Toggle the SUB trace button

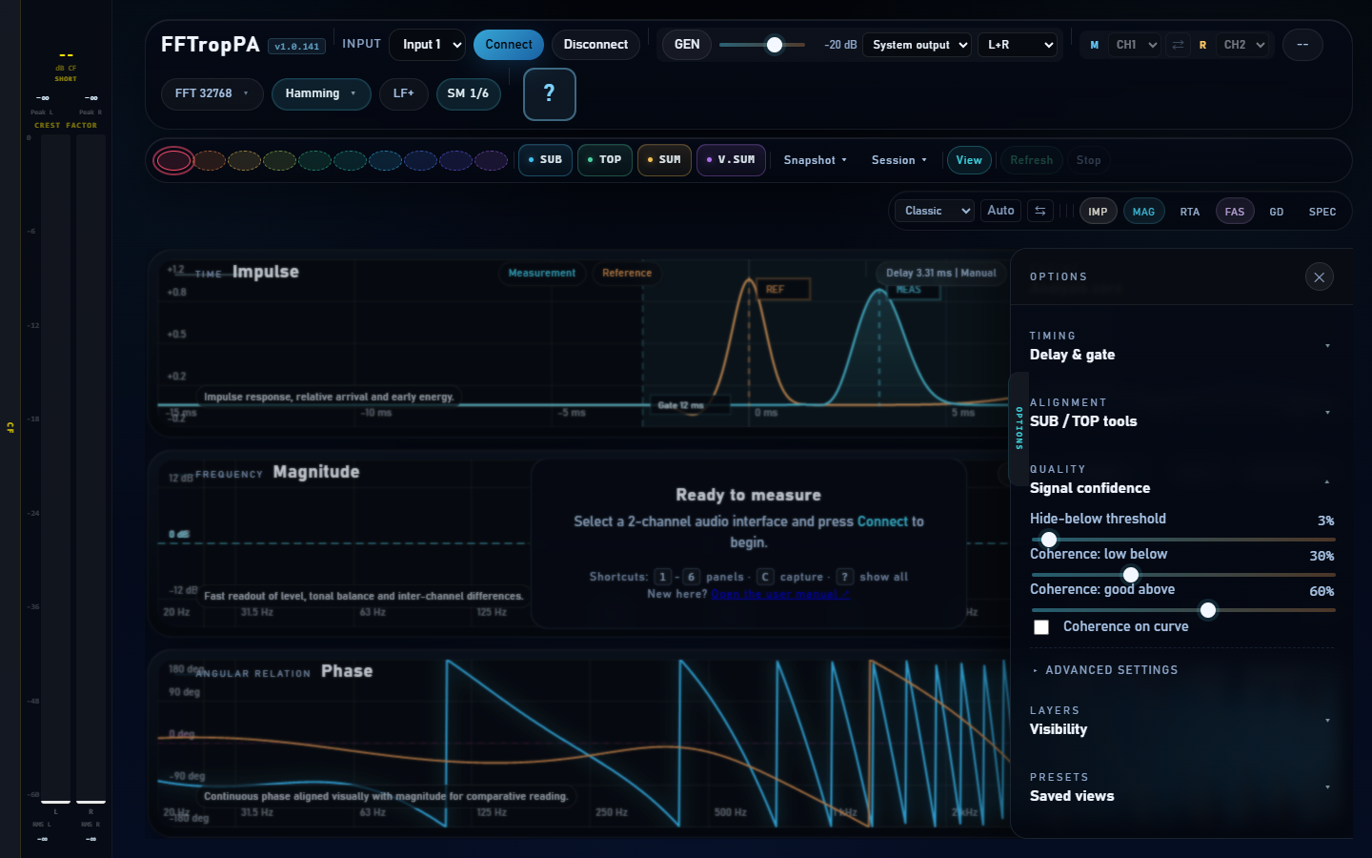click(545, 160)
